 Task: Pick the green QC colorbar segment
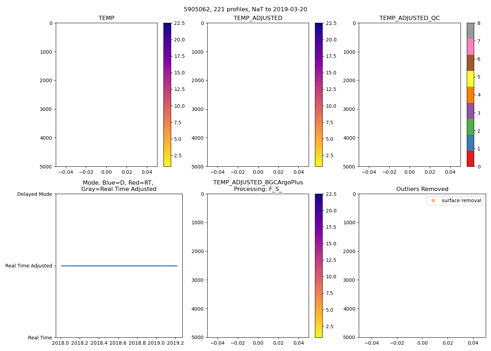click(x=470, y=127)
